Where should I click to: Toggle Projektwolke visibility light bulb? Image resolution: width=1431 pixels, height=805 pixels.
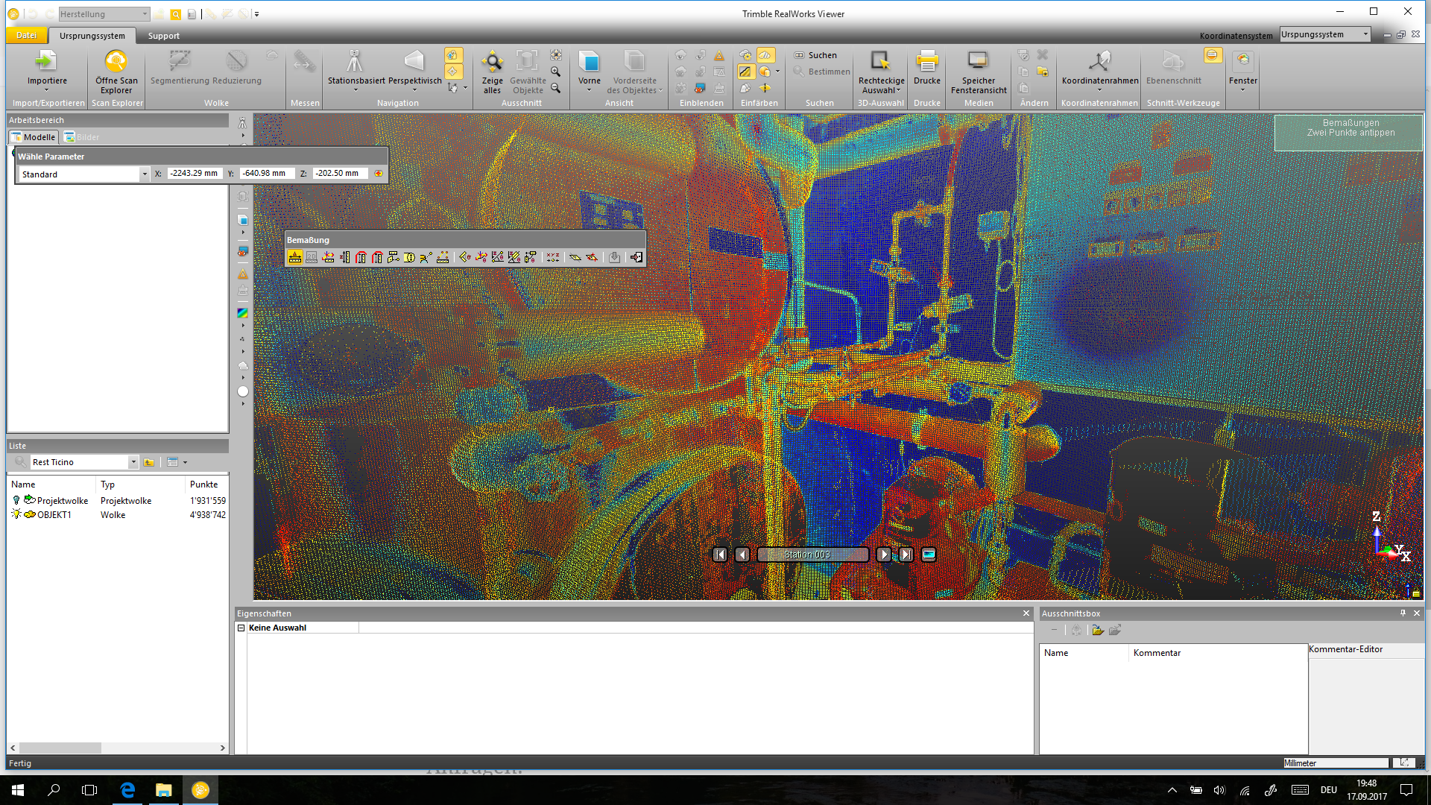point(16,500)
